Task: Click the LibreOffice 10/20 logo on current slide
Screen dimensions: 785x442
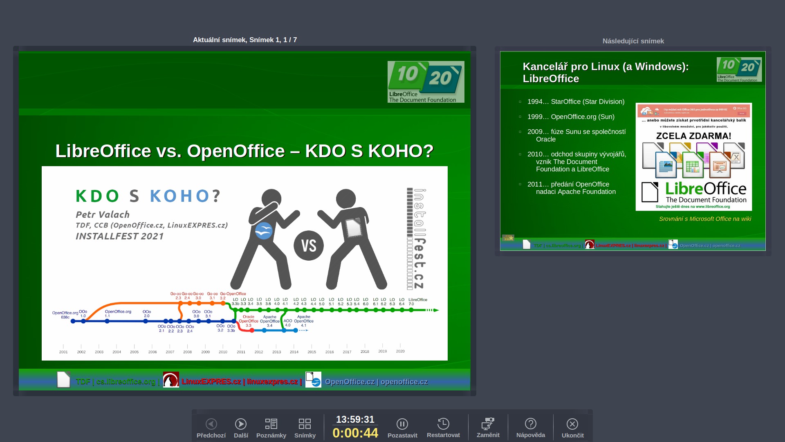Action: pos(426,82)
